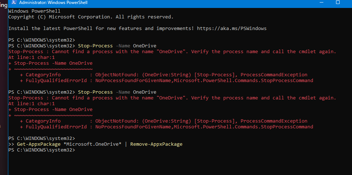This screenshot has height=175, width=352.
Task: Click the PowerShell icon in title bar
Action: coord(14,3)
